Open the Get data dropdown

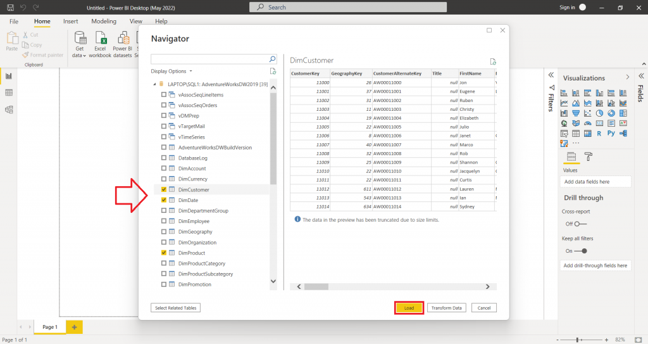click(79, 44)
